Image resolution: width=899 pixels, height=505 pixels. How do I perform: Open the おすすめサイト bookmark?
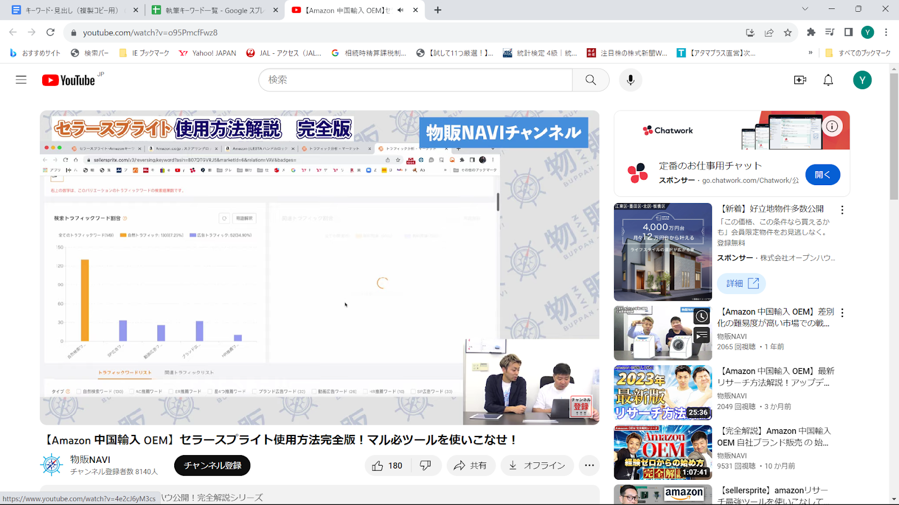click(x=35, y=53)
